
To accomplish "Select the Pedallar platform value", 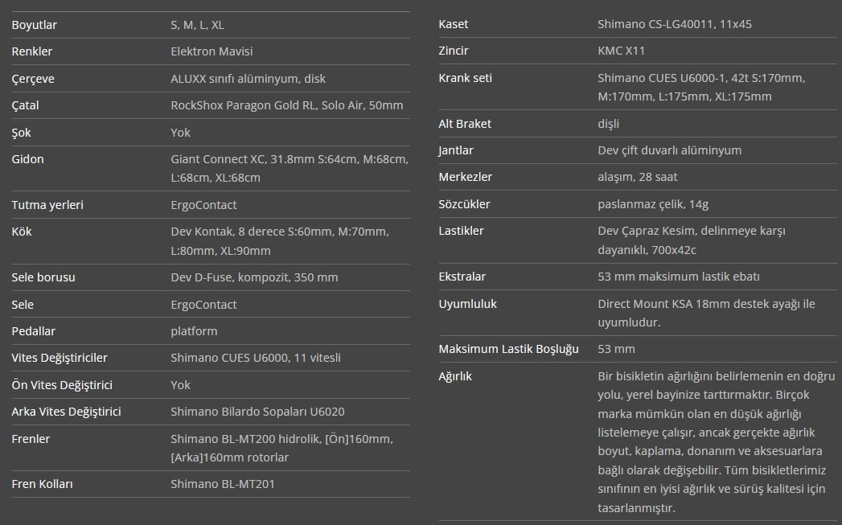I will (x=194, y=331).
